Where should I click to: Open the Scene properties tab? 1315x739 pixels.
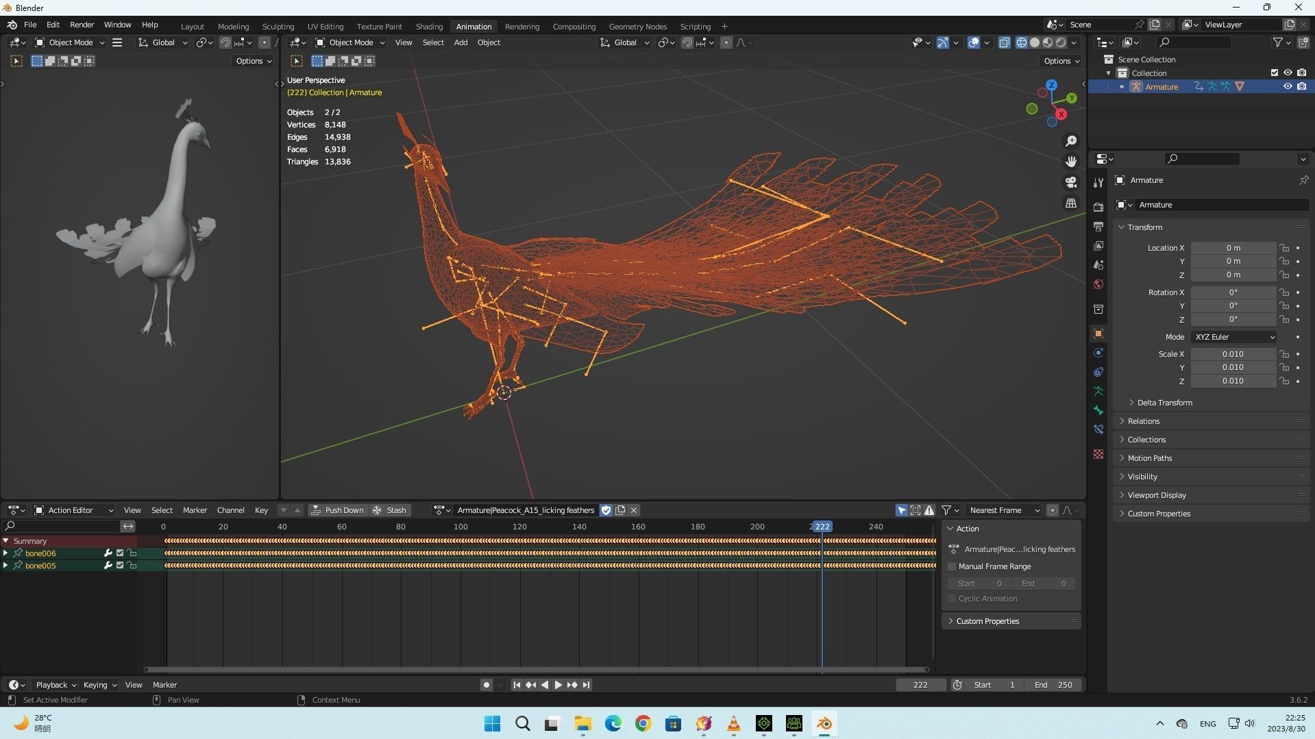pos(1098,265)
